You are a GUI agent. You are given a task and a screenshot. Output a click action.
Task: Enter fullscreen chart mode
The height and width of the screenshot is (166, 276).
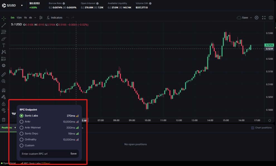264,18
